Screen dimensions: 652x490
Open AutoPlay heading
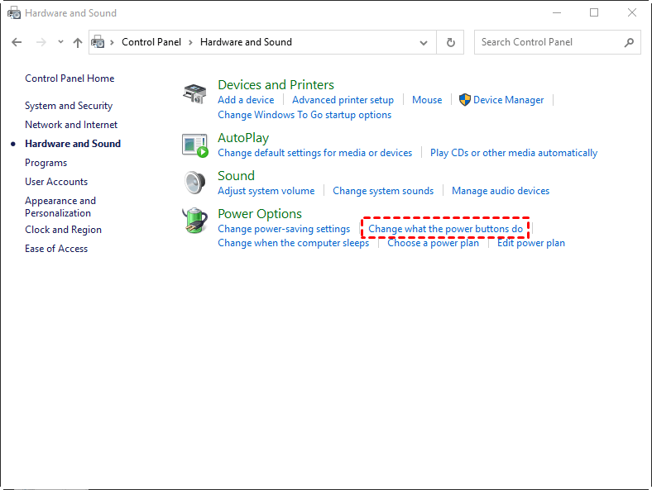click(x=243, y=138)
